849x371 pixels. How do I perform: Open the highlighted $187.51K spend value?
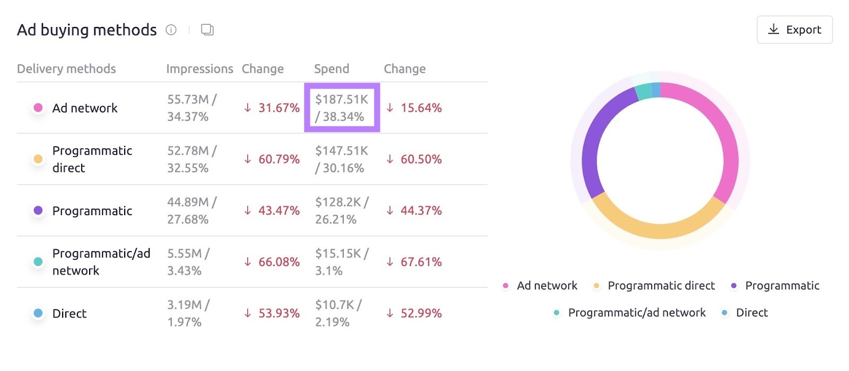[x=342, y=107]
